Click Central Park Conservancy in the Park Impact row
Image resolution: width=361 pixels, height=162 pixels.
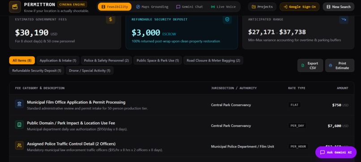coord(231,126)
